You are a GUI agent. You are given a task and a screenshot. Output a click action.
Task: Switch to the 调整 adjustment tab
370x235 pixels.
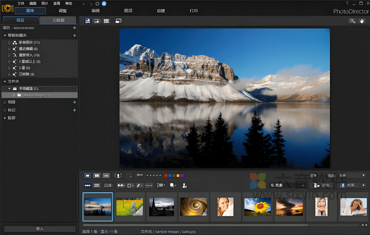[62, 11]
